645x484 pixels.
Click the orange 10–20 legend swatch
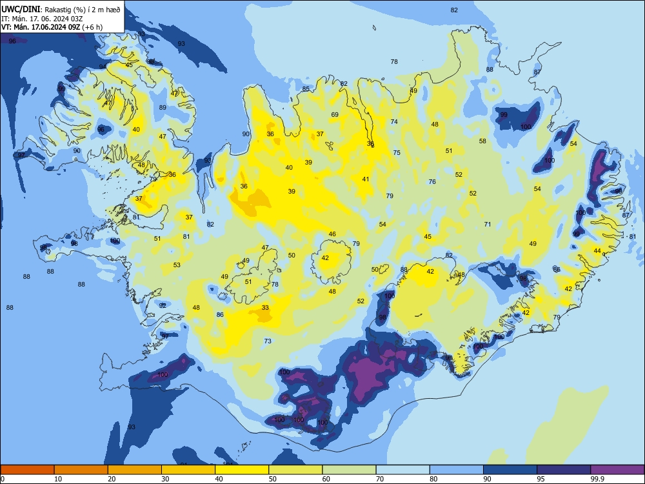pos(81,470)
